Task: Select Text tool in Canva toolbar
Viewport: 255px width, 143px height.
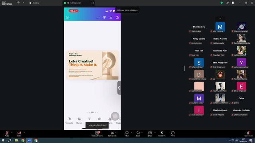Action: click(x=89, y=119)
